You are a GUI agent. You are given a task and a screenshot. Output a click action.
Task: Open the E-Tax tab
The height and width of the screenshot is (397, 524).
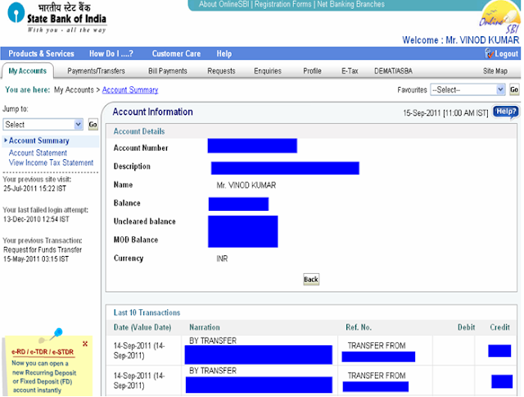pos(350,71)
